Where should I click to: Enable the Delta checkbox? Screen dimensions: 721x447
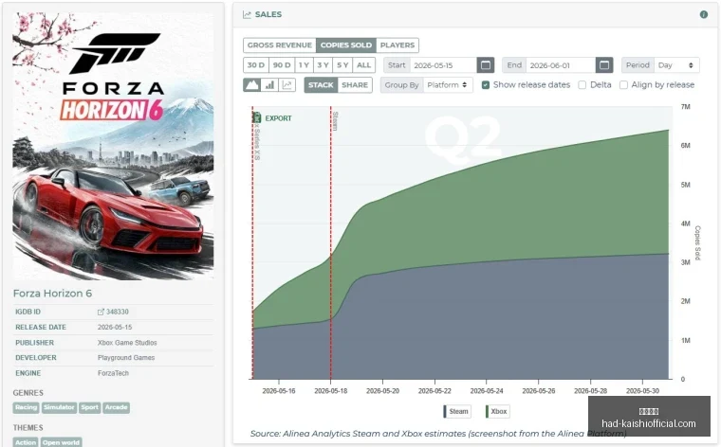(582, 85)
